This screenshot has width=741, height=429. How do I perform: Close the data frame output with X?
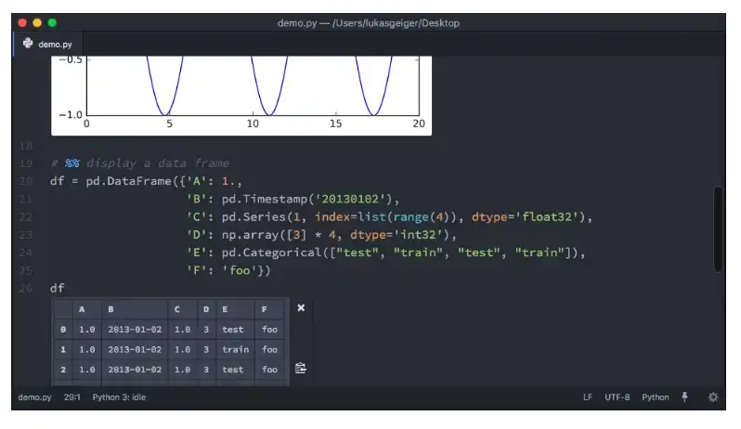click(x=301, y=308)
